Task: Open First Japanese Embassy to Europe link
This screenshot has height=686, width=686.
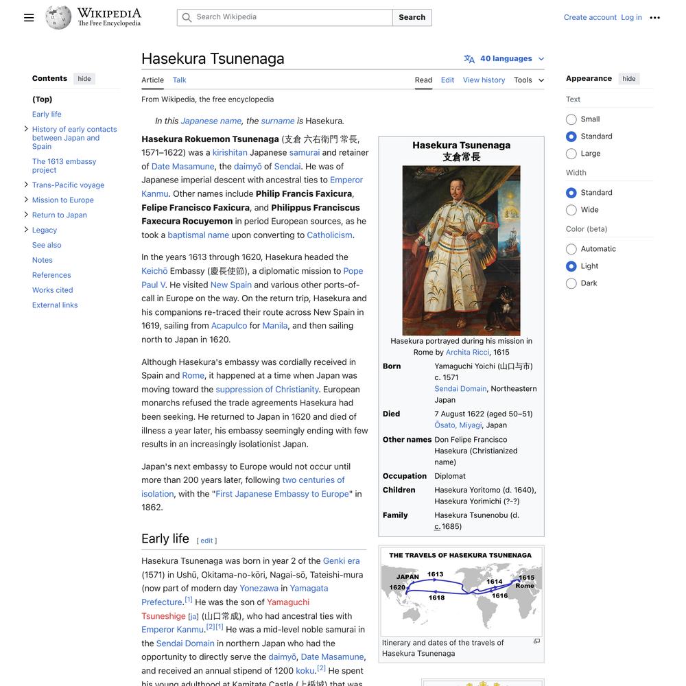Action: (282, 494)
